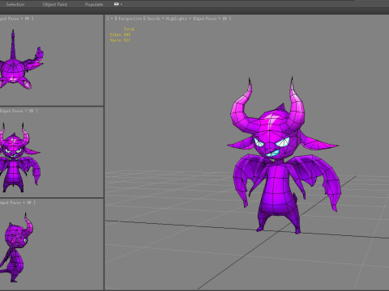Click the plus sign in Perspective viewport label

(111, 19)
